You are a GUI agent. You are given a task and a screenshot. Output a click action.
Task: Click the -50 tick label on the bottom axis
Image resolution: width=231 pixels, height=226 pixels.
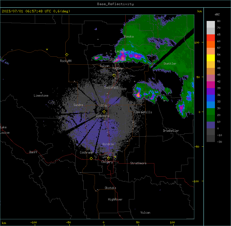click(68, 222)
